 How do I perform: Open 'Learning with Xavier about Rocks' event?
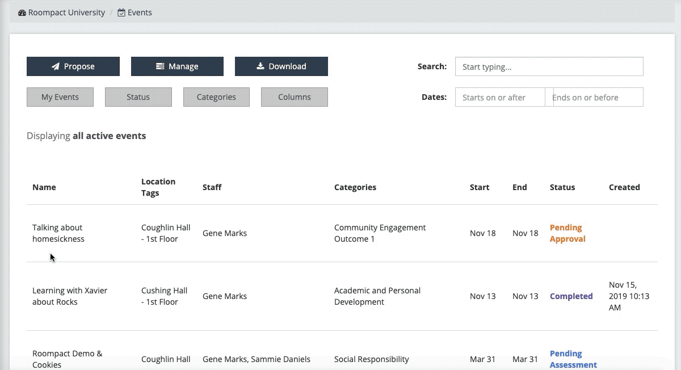(69, 296)
